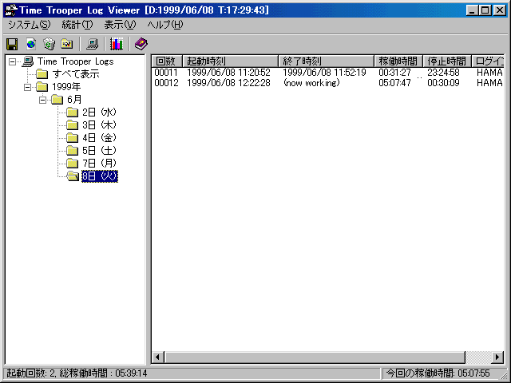
Task: Click the recycle bin toolbar icon
Action: pos(50,44)
